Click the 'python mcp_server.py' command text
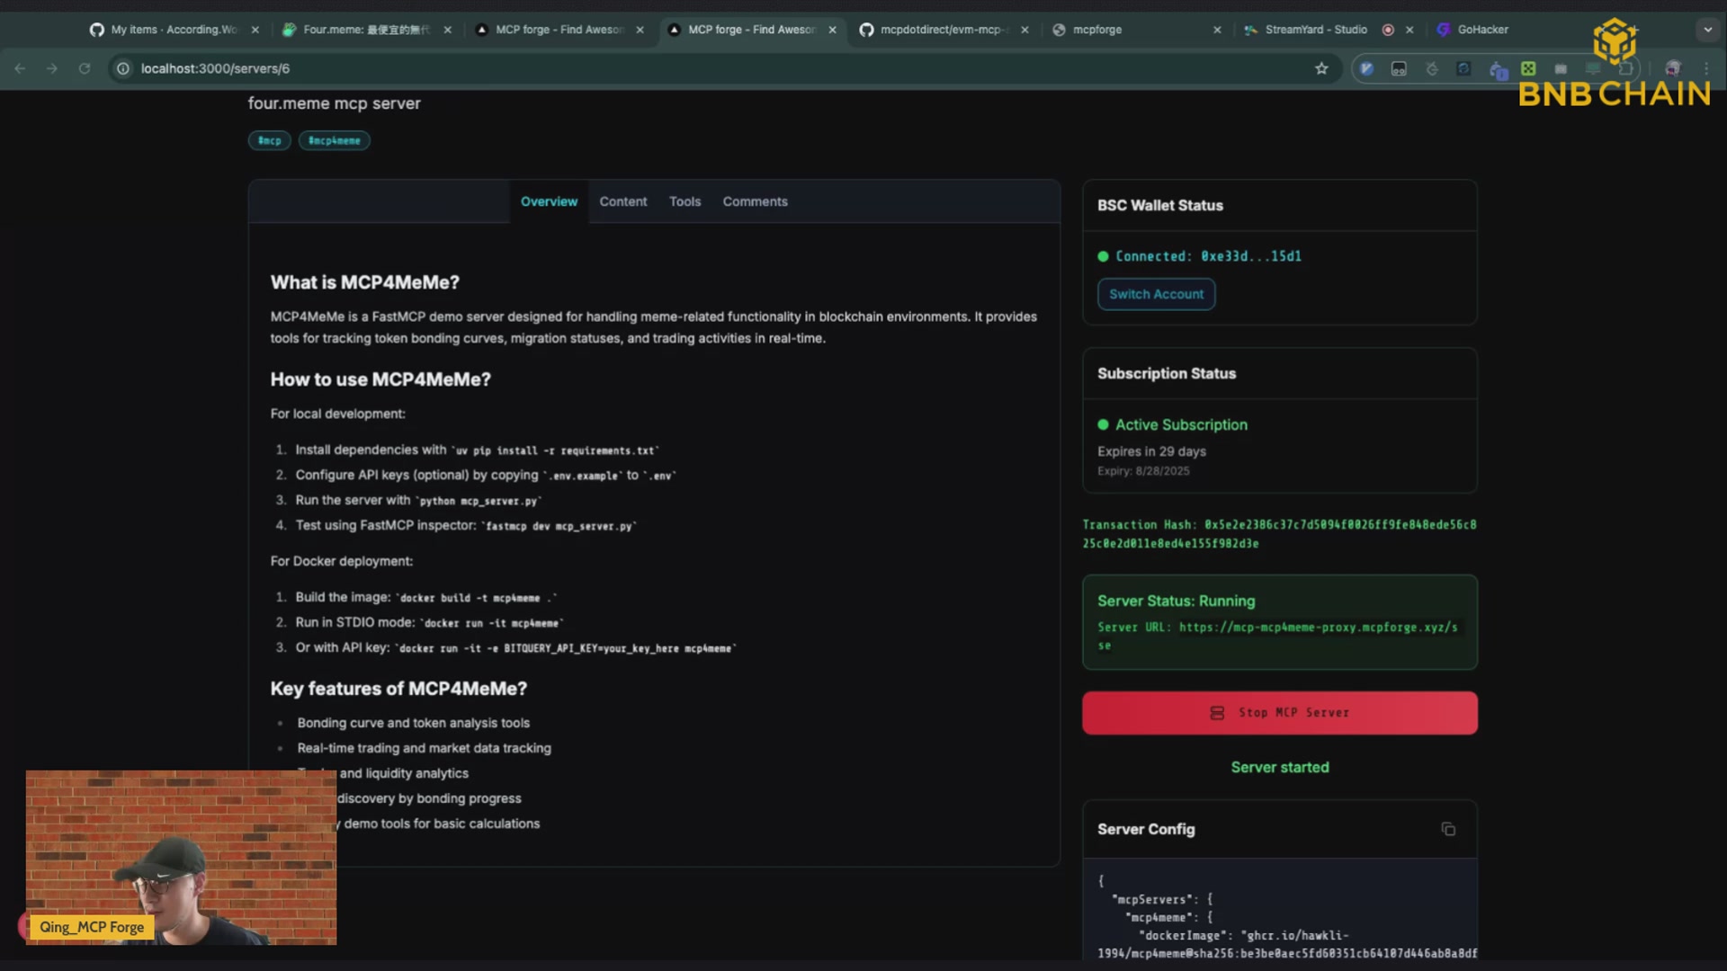Screen dimensions: 1727x971 click(479, 502)
